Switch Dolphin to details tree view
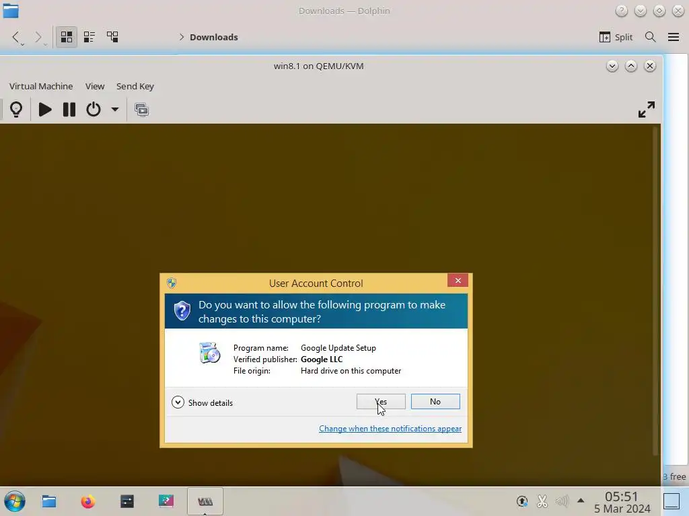 (112, 37)
